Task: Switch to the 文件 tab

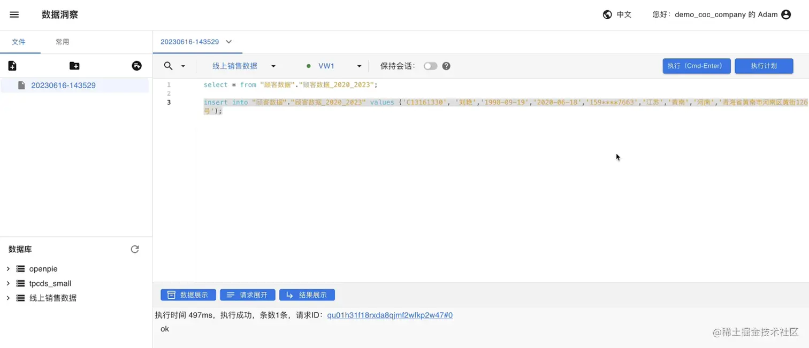Action: (19, 42)
